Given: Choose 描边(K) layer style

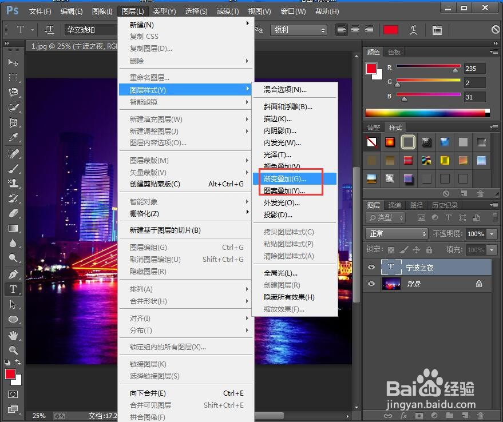Looking at the screenshot, I should point(295,118).
